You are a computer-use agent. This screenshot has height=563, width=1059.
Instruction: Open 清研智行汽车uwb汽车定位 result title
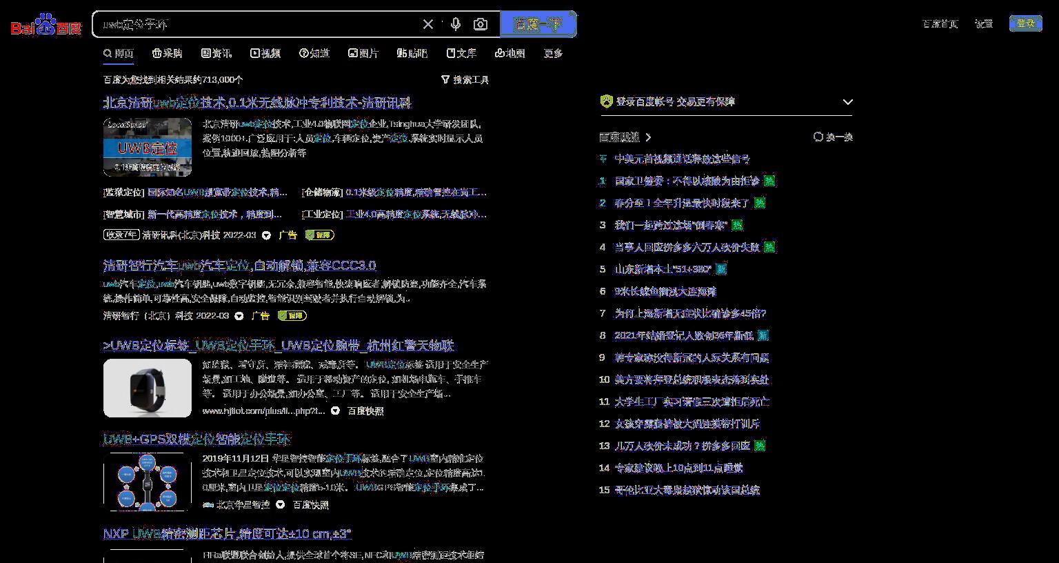239,266
